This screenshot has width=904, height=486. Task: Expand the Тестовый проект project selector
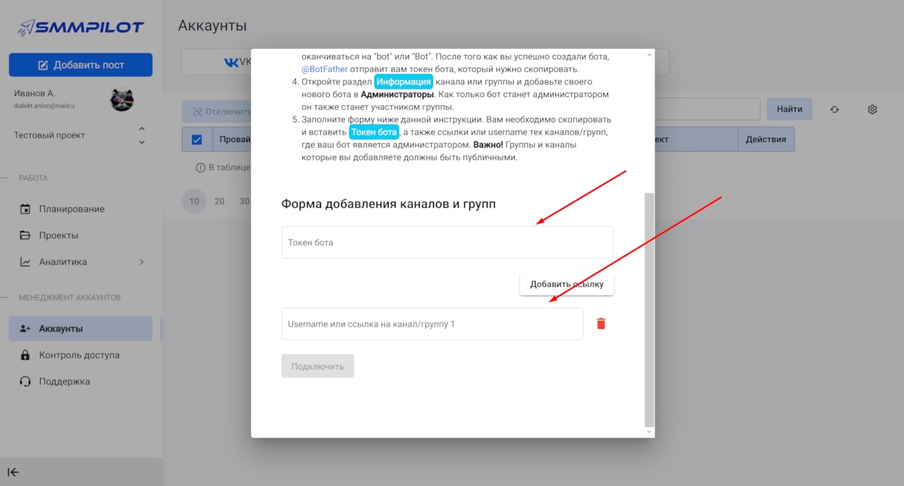point(81,135)
